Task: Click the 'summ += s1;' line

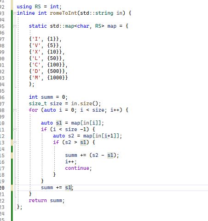Action: pyautogui.click(x=58, y=187)
